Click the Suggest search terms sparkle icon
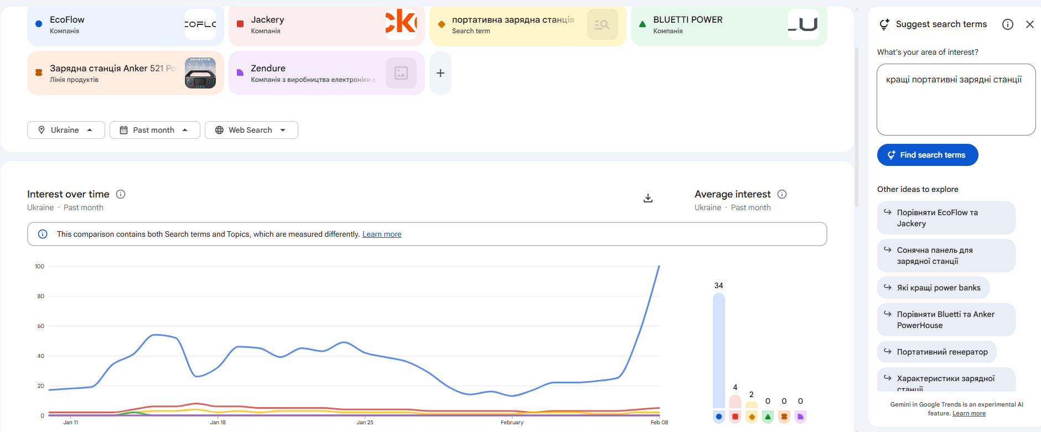 pyautogui.click(x=884, y=24)
